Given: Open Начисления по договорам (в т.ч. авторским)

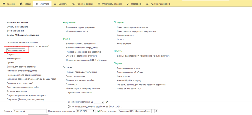Looking at the screenshot, I should [28, 46].
